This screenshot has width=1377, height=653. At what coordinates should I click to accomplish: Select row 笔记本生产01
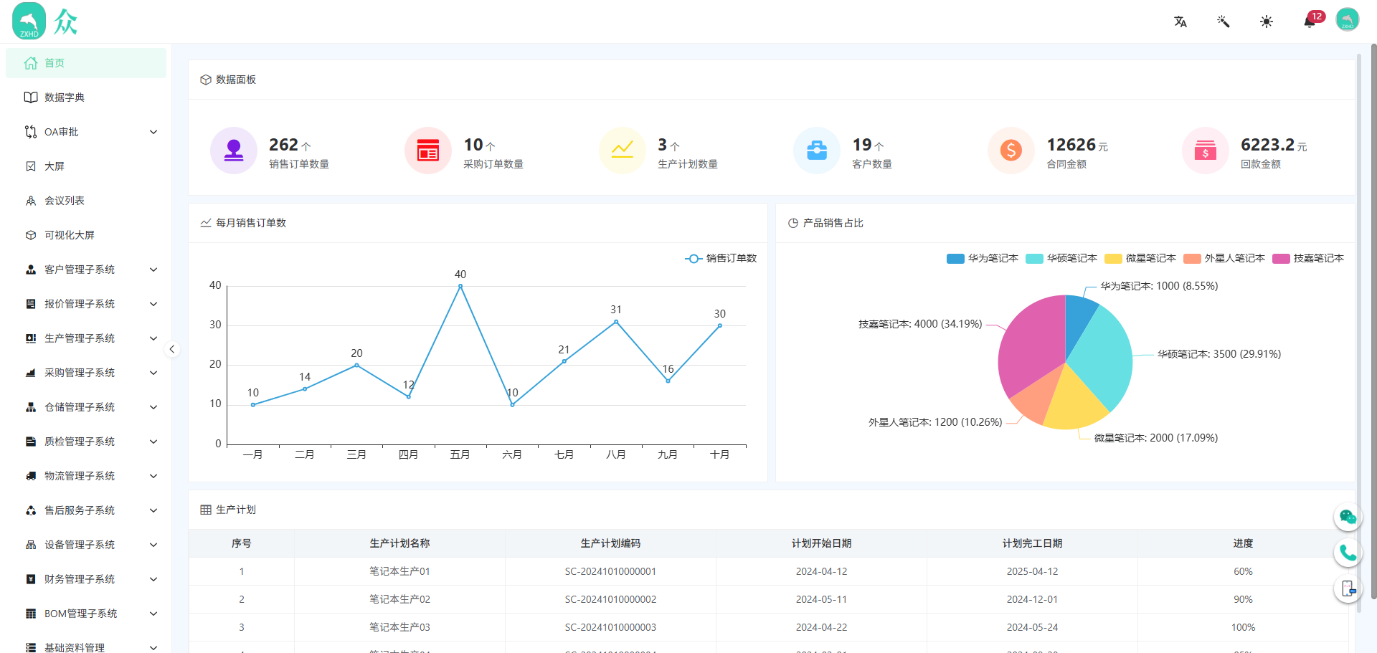[768, 571]
